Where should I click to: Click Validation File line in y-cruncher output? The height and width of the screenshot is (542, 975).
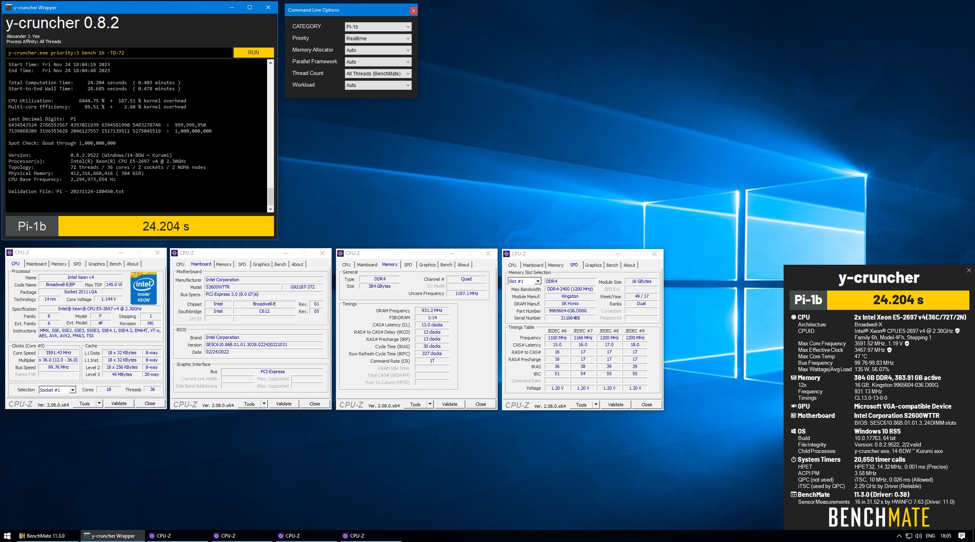click(66, 191)
